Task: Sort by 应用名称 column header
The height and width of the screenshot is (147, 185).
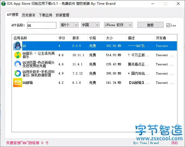Action: coord(34,38)
